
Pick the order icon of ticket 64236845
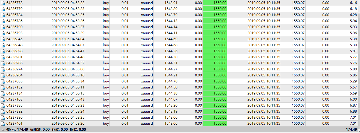pyautogui.click(x=3, y=39)
